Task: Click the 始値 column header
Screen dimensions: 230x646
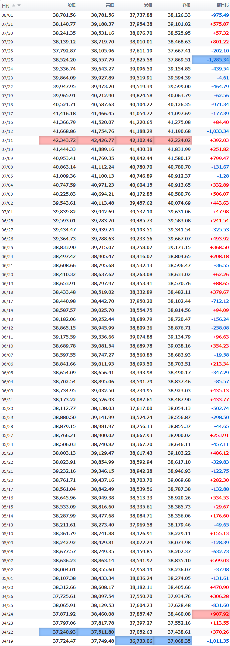Action: [71, 5]
